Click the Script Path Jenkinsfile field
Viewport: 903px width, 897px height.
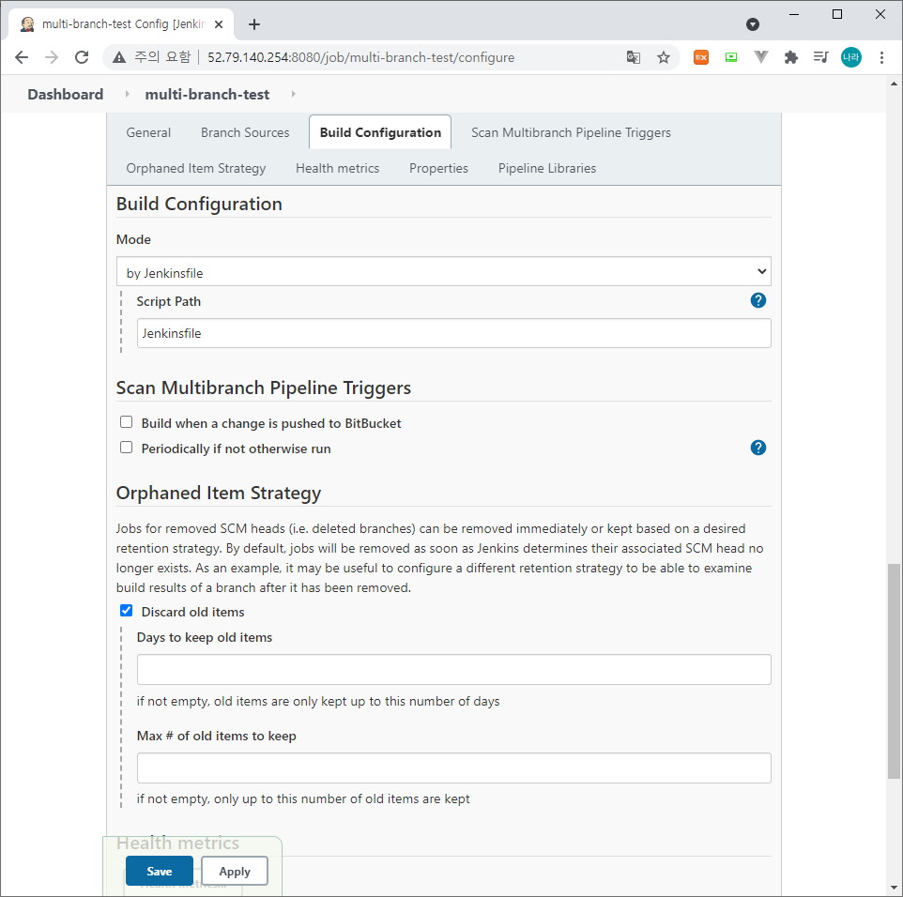pyautogui.click(x=453, y=333)
